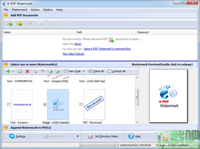The height and width of the screenshot is (149, 200).
Task: Click '1 watermark(s) checked' status text
Action: click(x=134, y=145)
